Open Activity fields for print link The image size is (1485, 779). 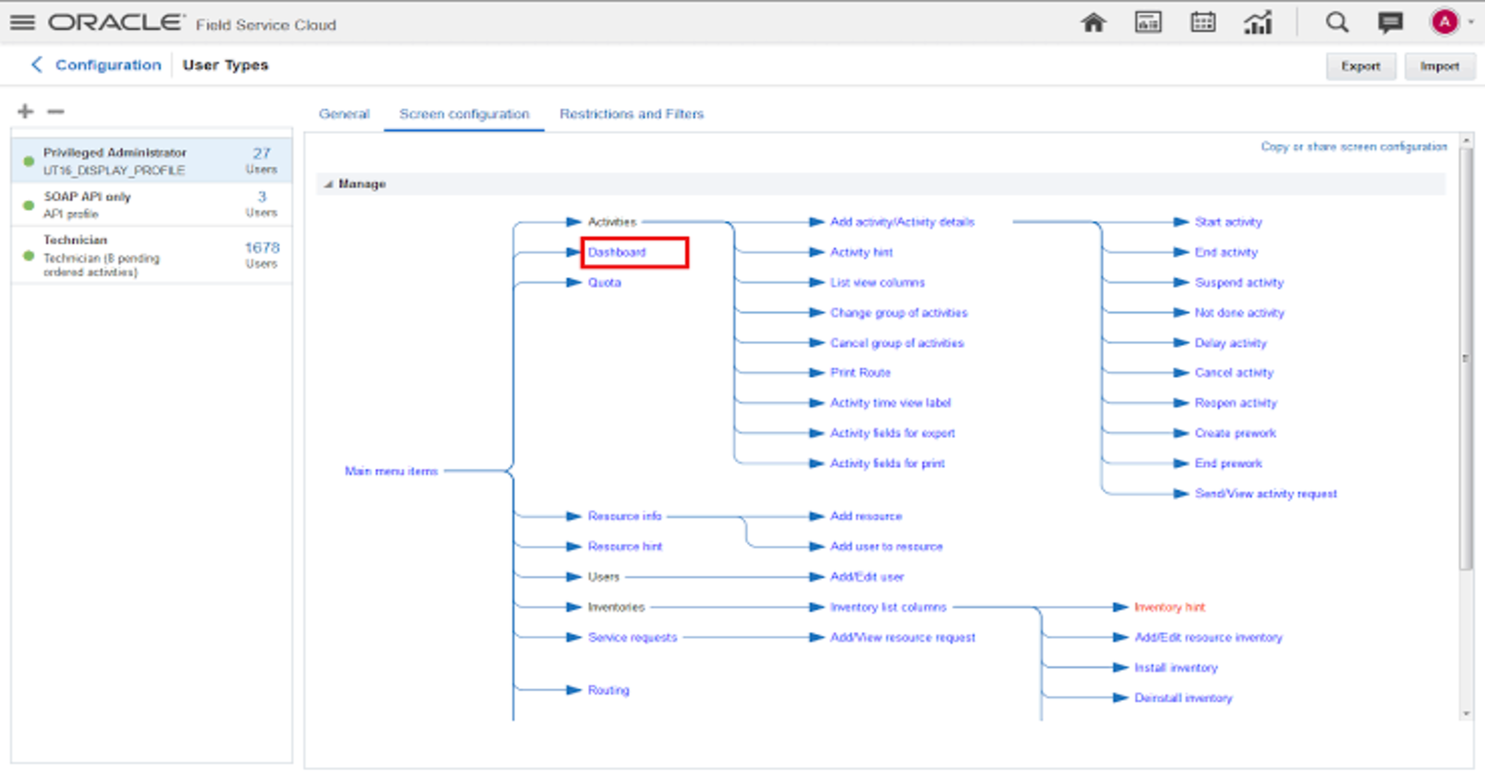(x=887, y=463)
